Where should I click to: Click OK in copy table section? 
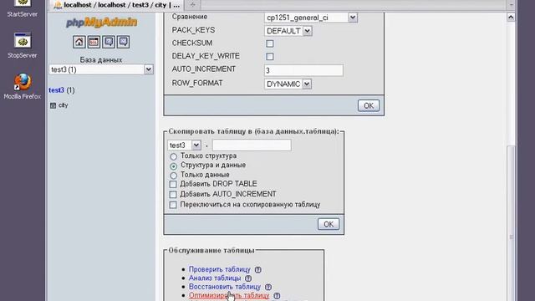329,224
